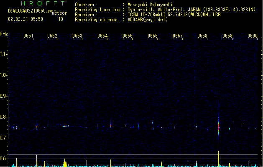
Task: Click the strong meteor echo before 0559
Action: click(219, 127)
